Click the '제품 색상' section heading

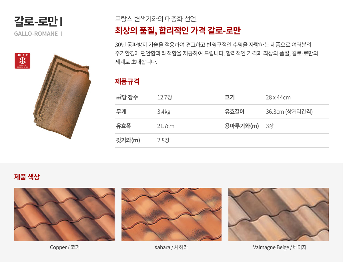click(x=27, y=177)
